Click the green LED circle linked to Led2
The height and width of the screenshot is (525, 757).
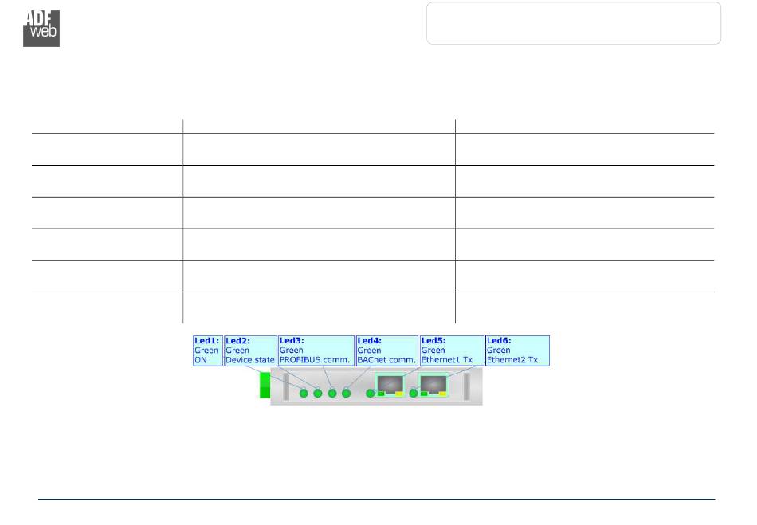[x=318, y=394]
